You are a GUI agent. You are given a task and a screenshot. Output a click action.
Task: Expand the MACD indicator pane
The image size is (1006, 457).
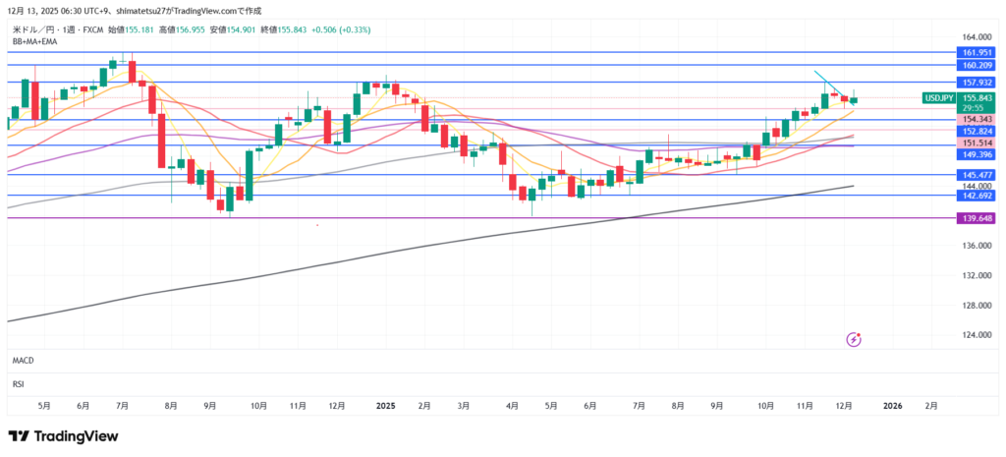[24, 362]
